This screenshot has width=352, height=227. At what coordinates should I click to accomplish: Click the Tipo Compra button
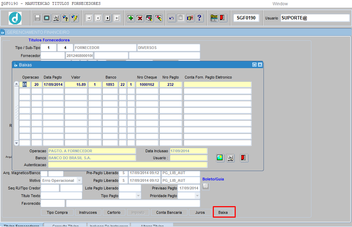point(57,212)
